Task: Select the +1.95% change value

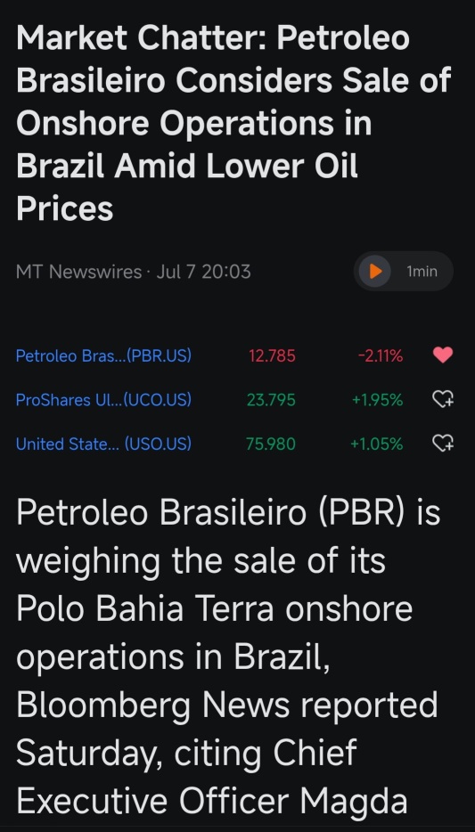Action: click(377, 400)
